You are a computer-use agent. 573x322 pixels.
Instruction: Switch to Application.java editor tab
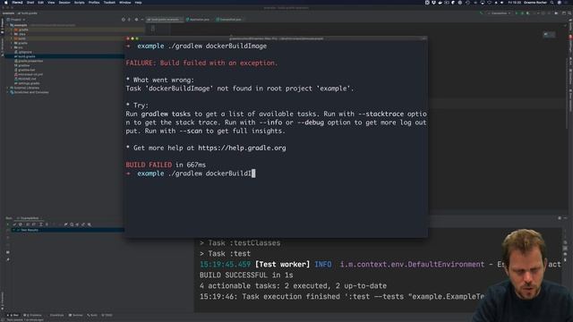[199, 20]
